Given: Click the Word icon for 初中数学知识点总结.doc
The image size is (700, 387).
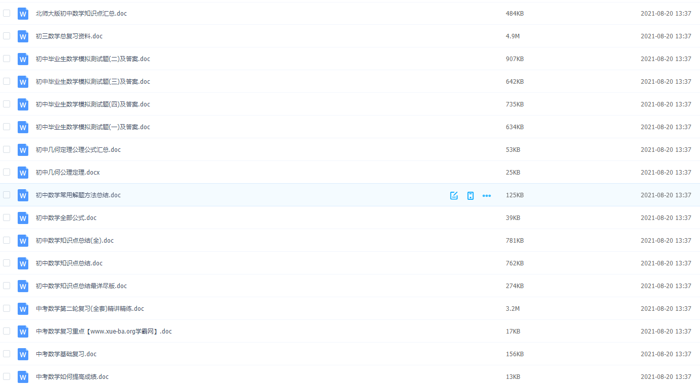Looking at the screenshot, I should click(23, 263).
